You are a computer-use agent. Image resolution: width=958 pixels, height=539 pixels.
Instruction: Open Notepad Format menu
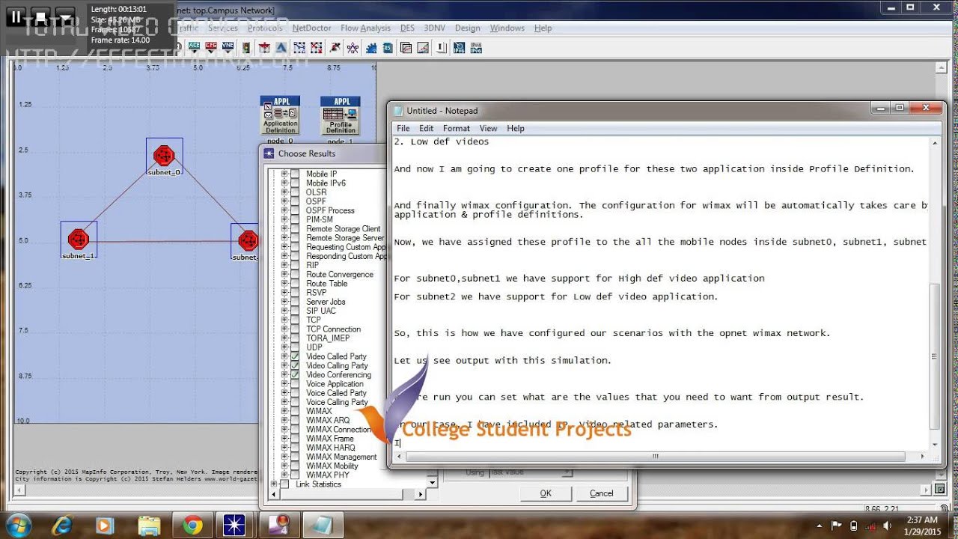(457, 128)
